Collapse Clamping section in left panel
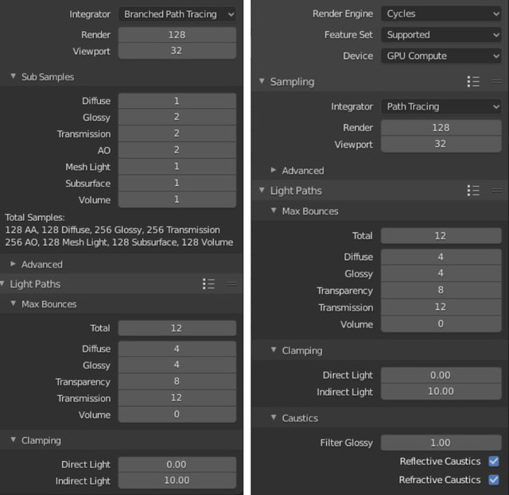This screenshot has height=495, width=509. 14,440
